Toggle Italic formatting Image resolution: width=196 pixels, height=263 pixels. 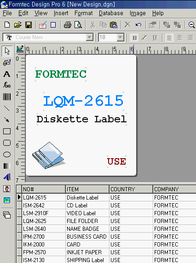[x=144, y=38]
